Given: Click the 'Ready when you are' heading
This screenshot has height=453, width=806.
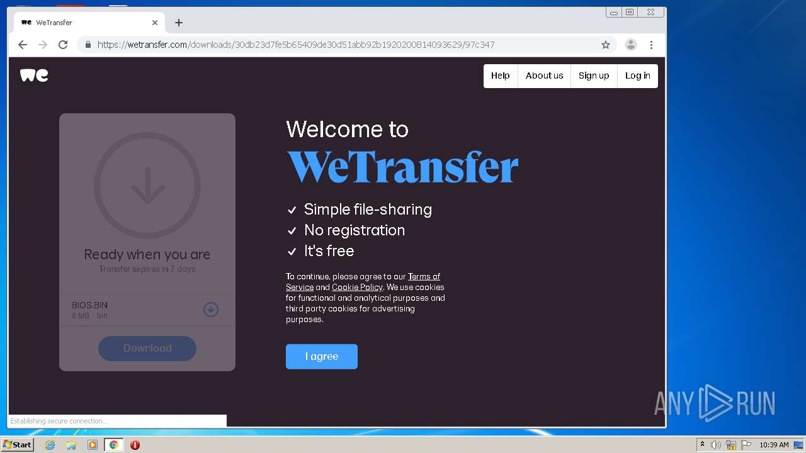Looking at the screenshot, I should pos(147,254).
